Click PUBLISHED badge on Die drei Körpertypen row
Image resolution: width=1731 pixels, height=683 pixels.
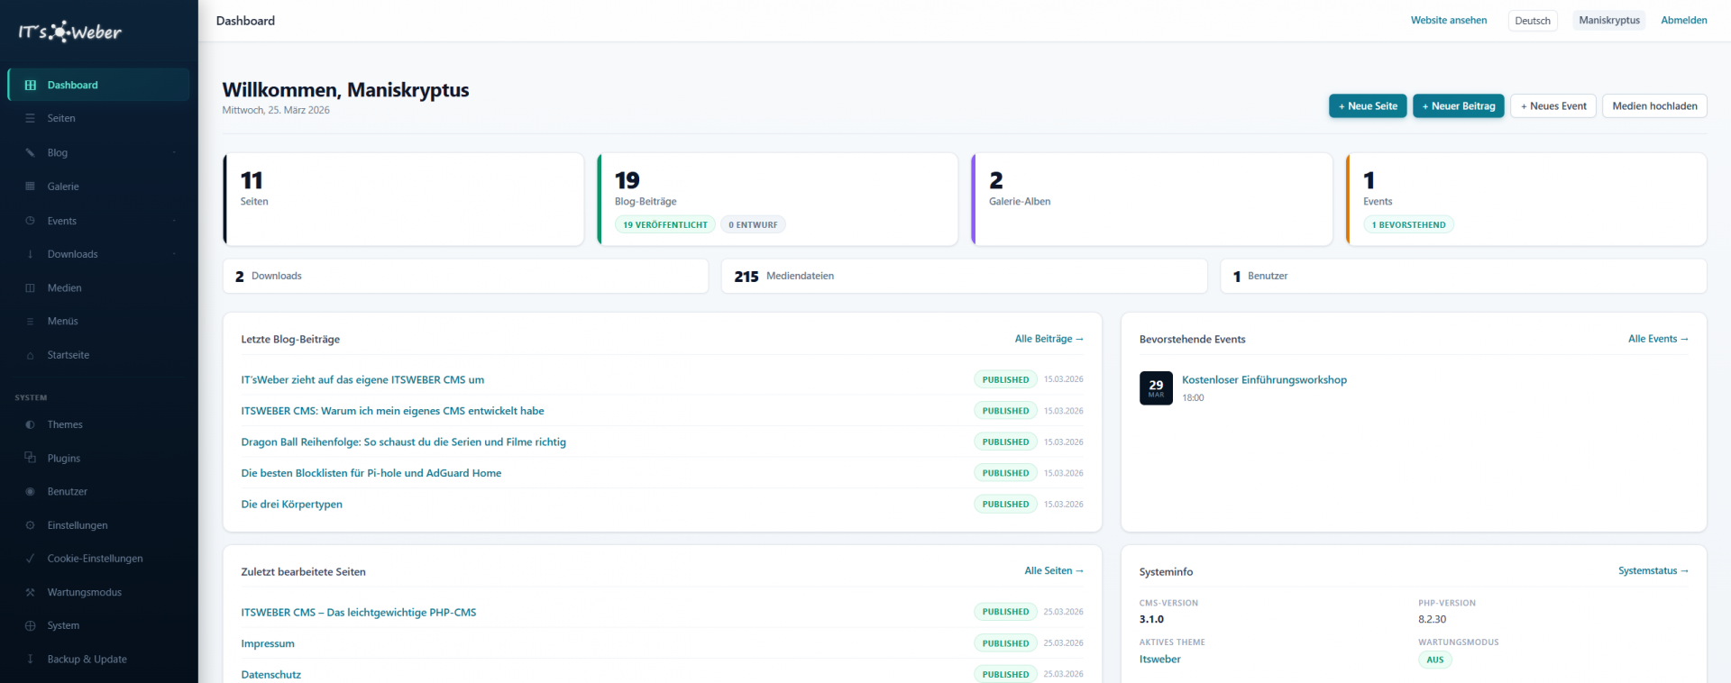point(1005,505)
